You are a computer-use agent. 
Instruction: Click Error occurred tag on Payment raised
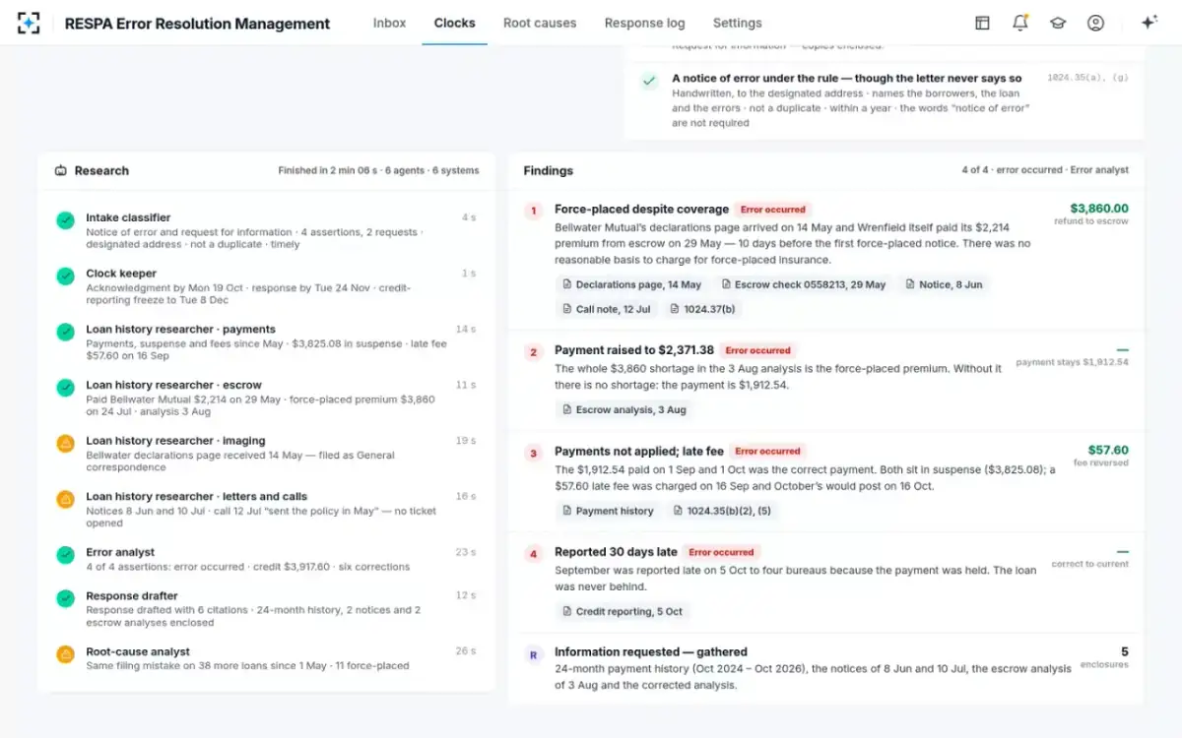coord(757,350)
